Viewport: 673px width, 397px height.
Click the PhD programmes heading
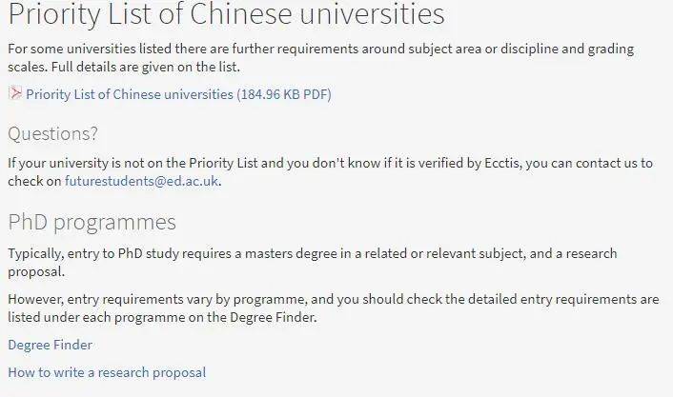point(92,222)
